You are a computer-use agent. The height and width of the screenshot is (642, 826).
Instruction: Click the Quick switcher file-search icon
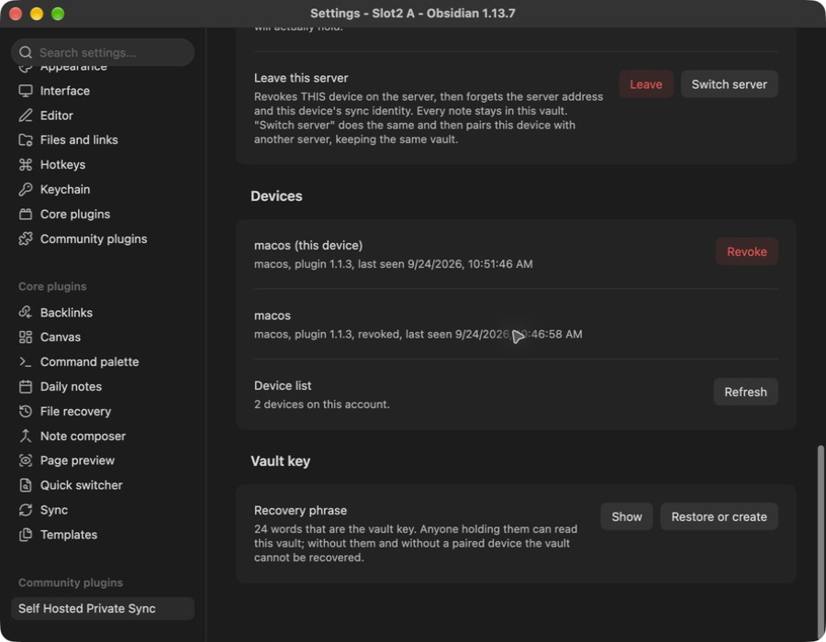[26, 485]
